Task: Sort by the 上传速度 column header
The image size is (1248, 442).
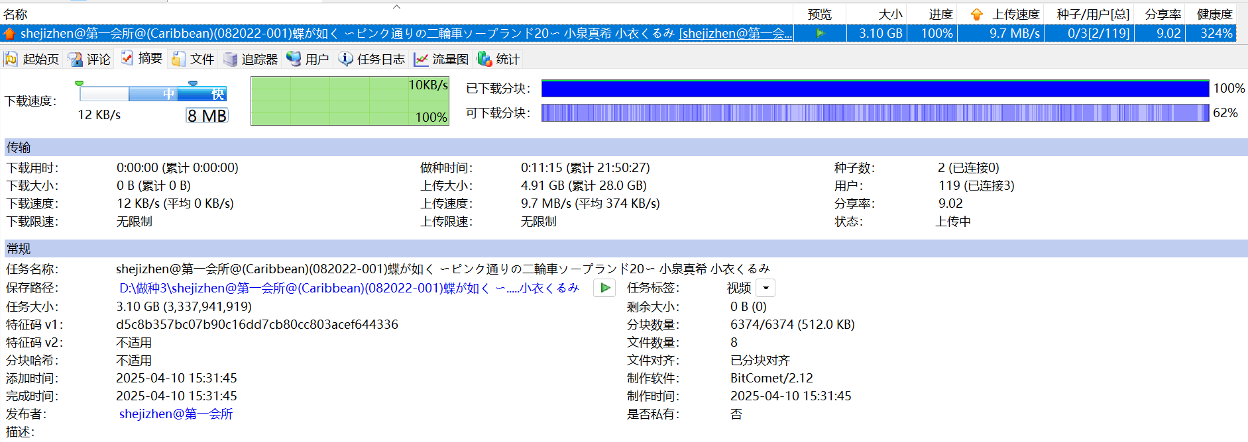Action: click(x=1001, y=14)
